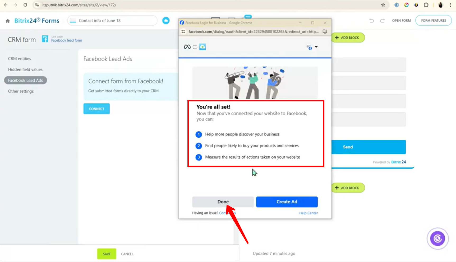Screen dimensions: 456x262
Task: Click the ADD BLOCK button below the Send button
Action: coord(348,188)
